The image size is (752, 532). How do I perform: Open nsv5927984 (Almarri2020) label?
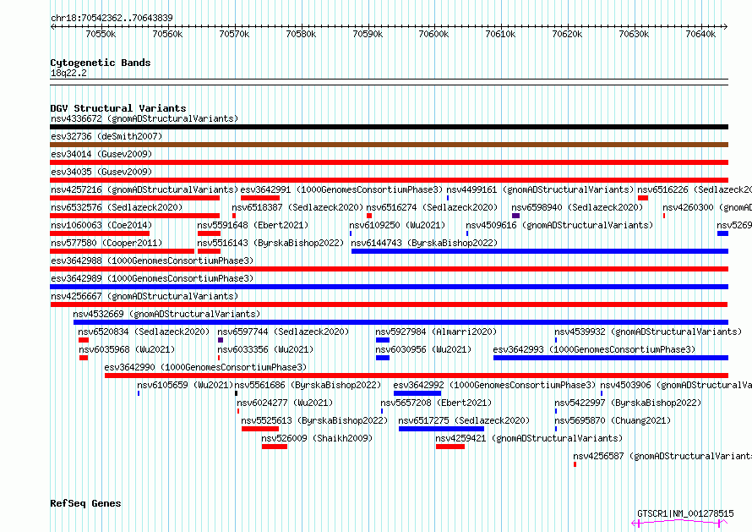click(436, 332)
